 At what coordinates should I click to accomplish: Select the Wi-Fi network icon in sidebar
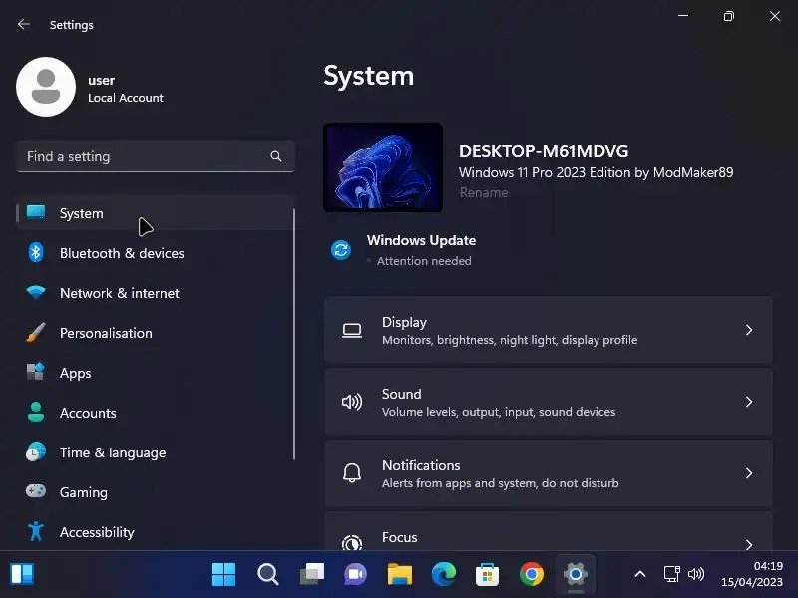[x=36, y=292]
